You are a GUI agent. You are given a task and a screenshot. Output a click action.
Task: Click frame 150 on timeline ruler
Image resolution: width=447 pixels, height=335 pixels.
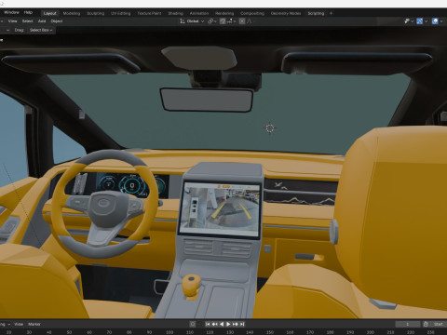click(x=270, y=332)
